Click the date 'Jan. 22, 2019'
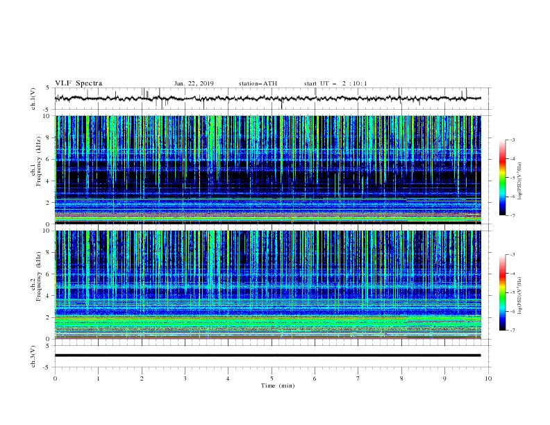 coord(194,83)
